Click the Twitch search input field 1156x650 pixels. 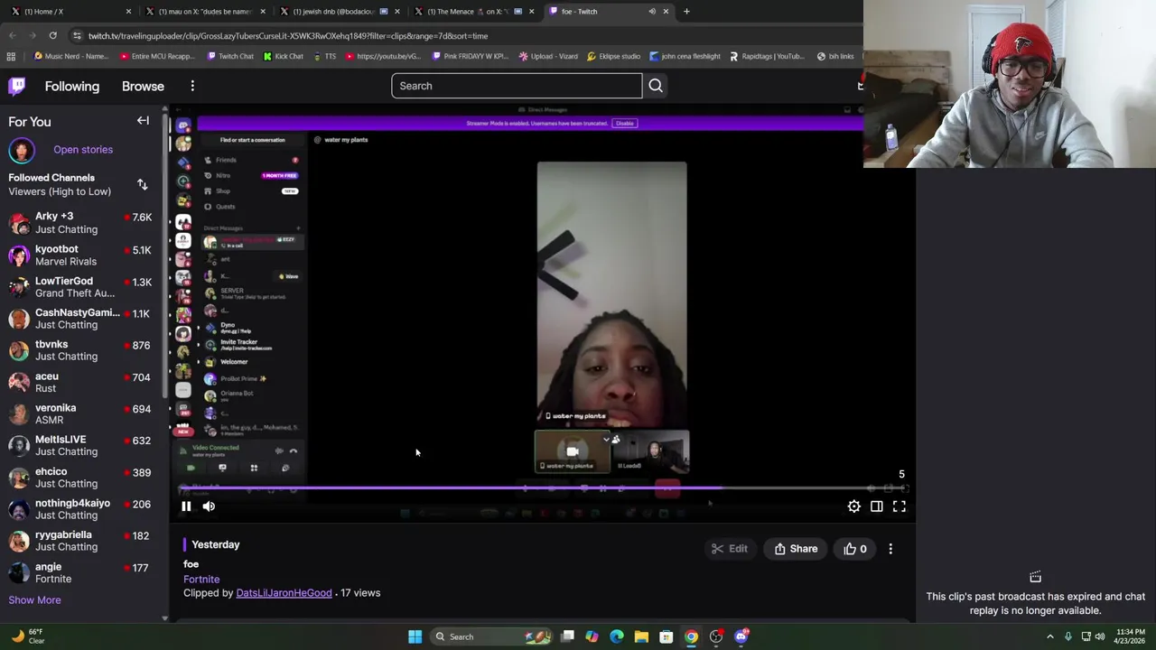point(517,86)
